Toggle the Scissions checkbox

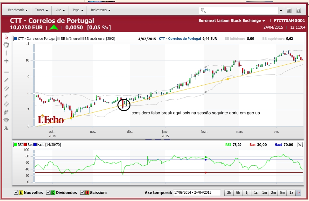(x=82, y=192)
